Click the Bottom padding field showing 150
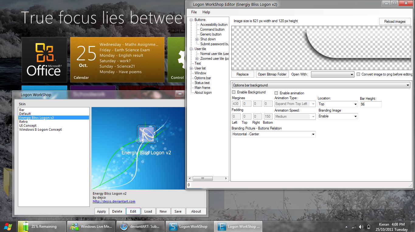This screenshot has width=415, height=232. click(x=268, y=116)
